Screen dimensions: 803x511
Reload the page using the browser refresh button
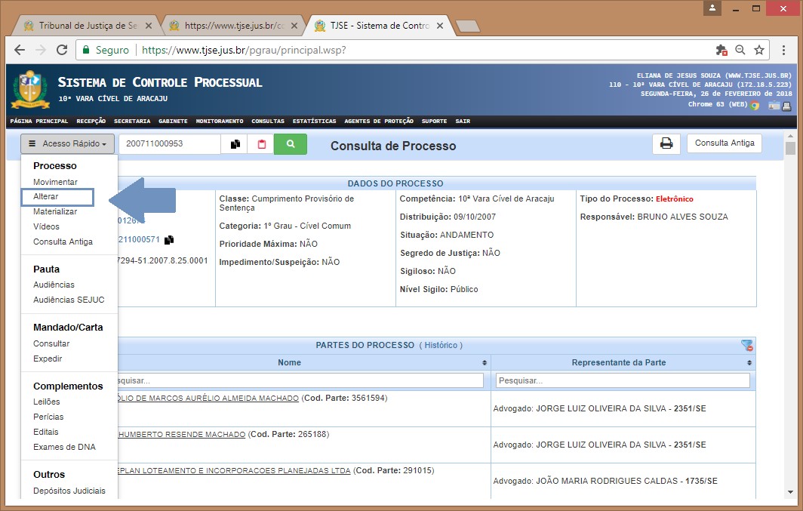click(62, 50)
